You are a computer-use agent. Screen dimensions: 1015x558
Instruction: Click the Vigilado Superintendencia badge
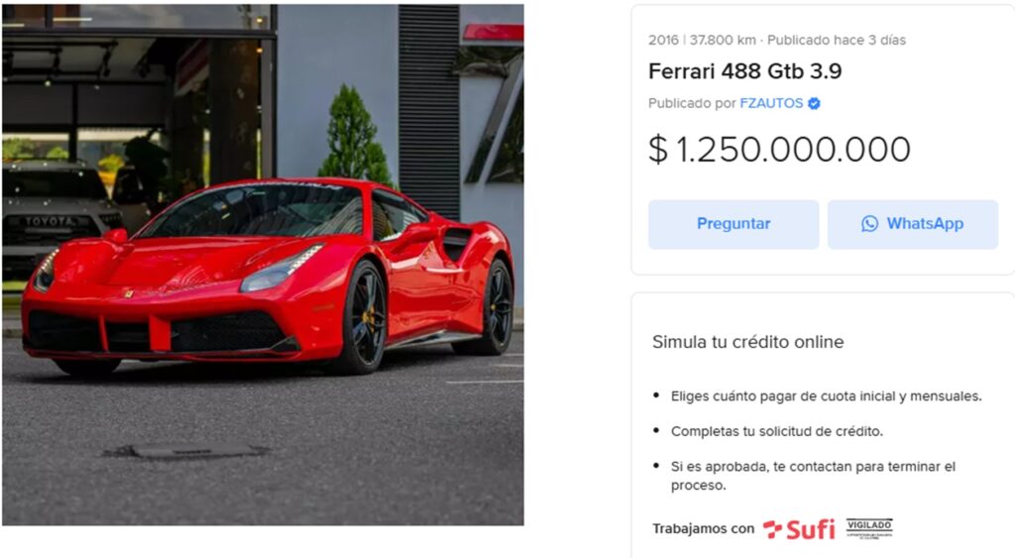(x=869, y=529)
